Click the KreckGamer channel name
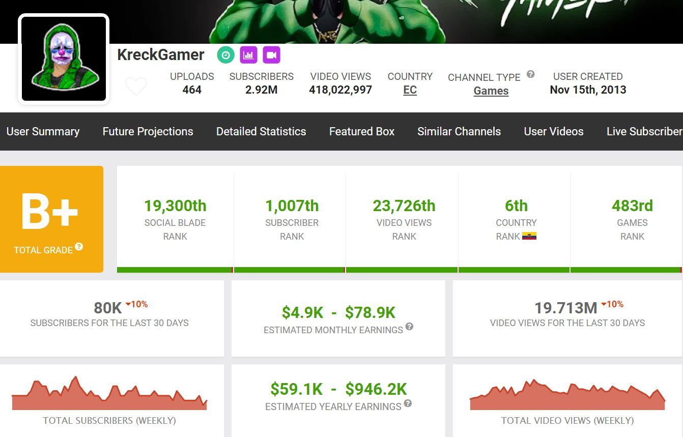This screenshot has width=683, height=437. (161, 54)
